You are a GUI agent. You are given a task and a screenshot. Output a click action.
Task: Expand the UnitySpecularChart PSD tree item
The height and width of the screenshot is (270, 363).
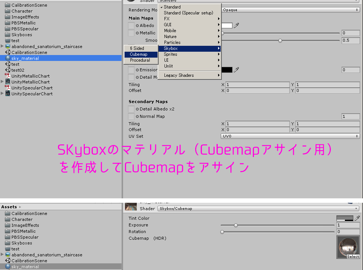tap(2, 93)
